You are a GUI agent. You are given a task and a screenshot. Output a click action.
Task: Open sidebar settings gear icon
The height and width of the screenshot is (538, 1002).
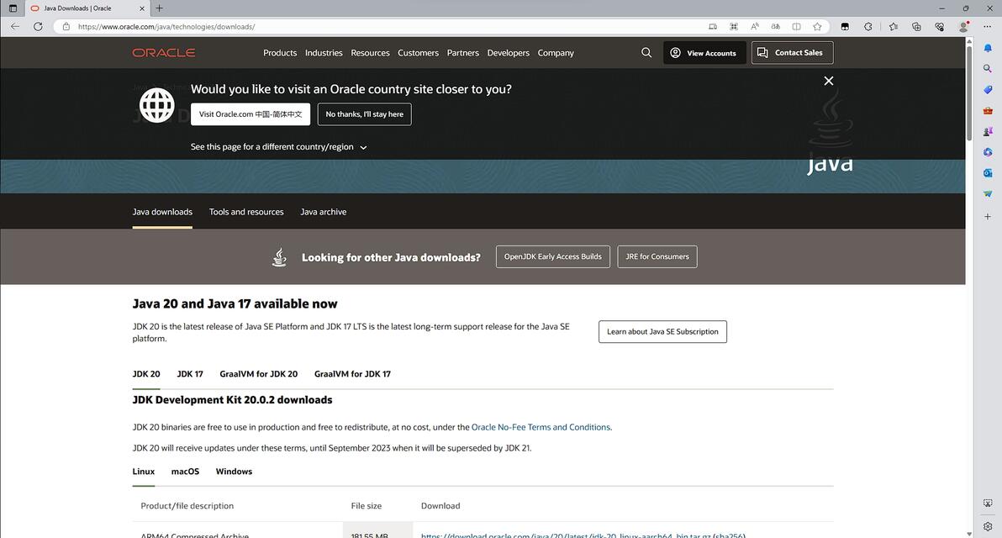coord(988,526)
